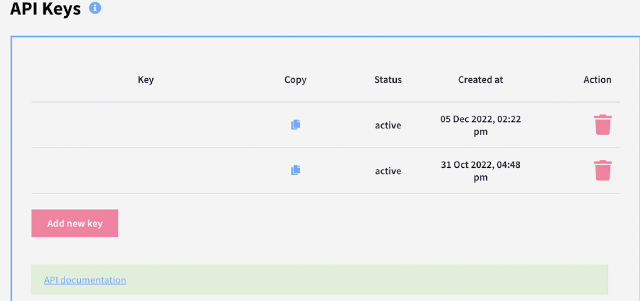Viewport: 640px width, 301px height.
Task: Delete the API key from 31 Oct 2022
Action: tap(602, 170)
